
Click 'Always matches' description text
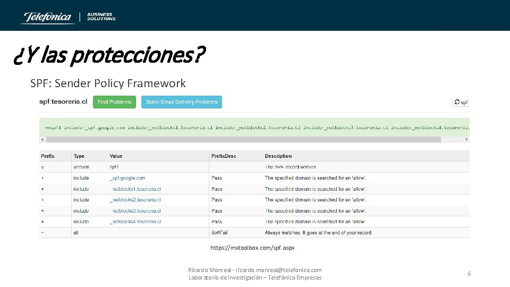(x=318, y=233)
